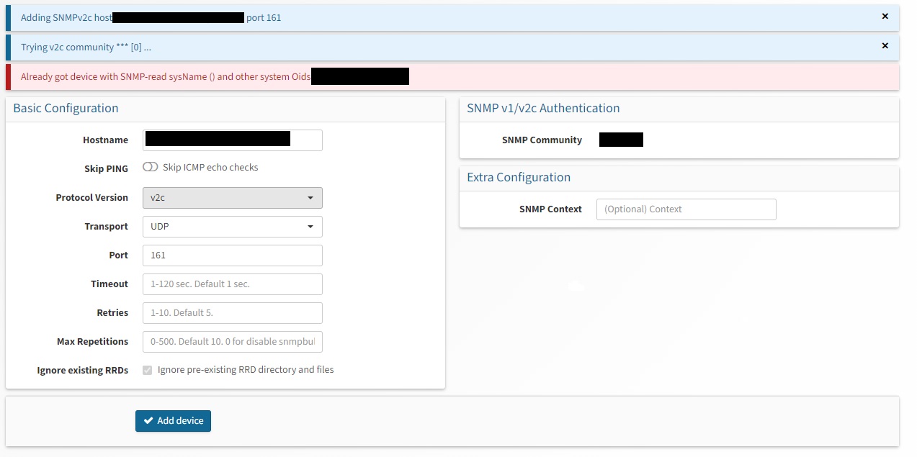Focus the Port field showing 161
Viewport: 917px width, 457px height.
(232, 255)
